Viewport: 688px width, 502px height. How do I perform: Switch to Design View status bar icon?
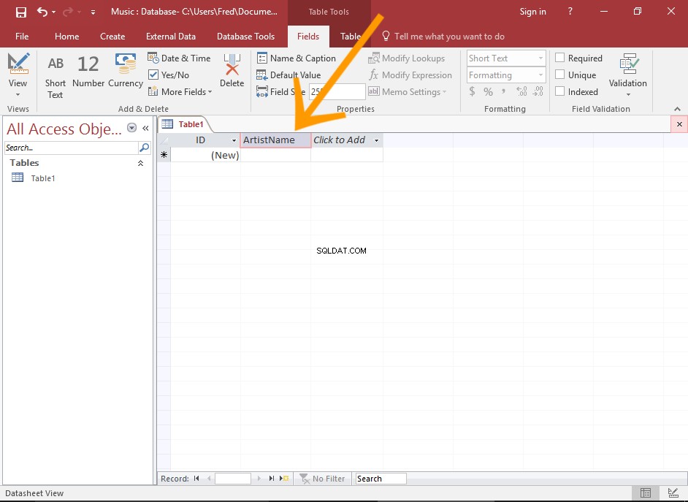673,493
